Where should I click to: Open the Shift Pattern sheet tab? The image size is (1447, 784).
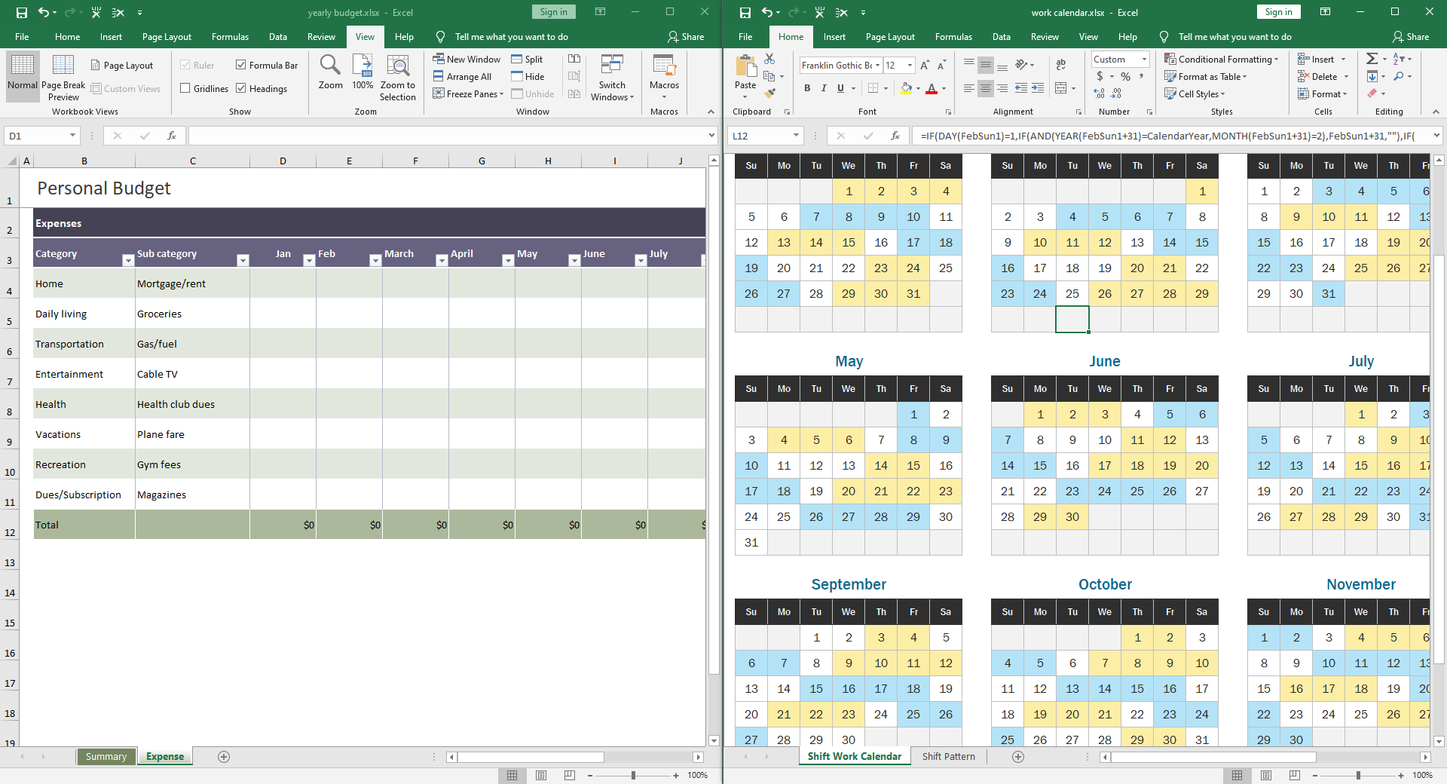point(948,757)
